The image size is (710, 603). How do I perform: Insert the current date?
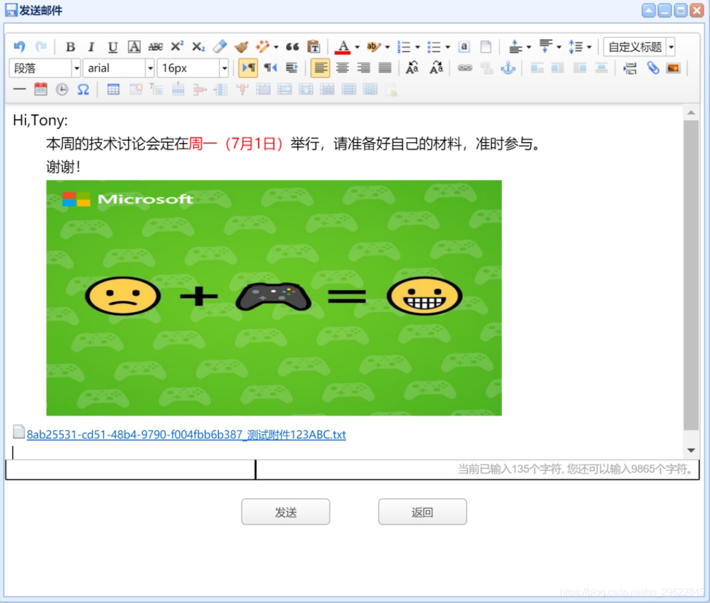pos(41,89)
